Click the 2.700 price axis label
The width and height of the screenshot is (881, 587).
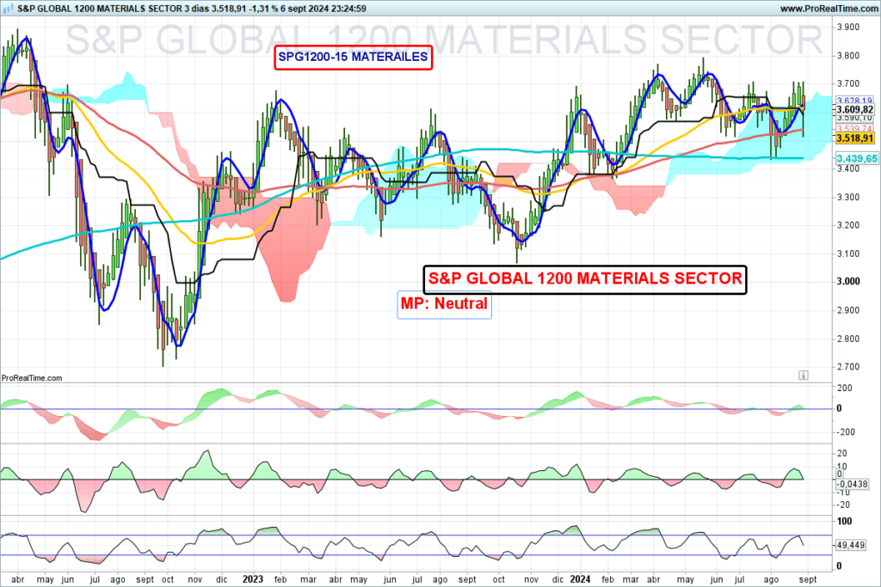click(847, 366)
